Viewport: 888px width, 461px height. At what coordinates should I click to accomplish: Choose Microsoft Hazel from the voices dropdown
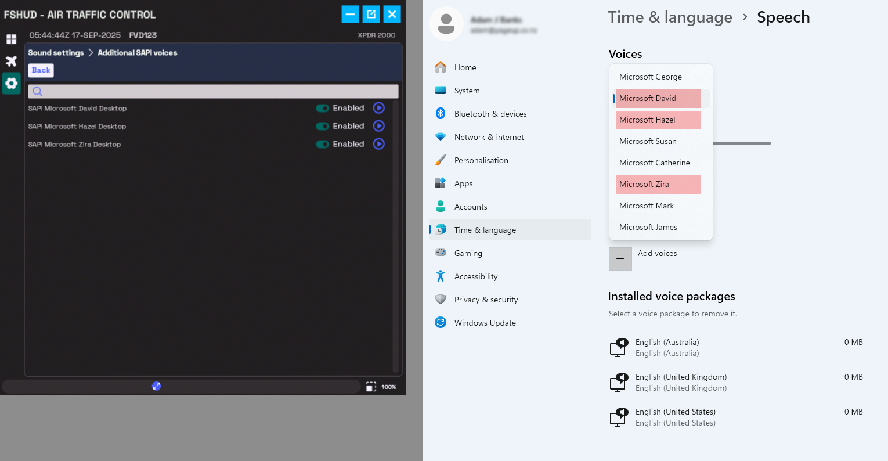click(x=660, y=120)
